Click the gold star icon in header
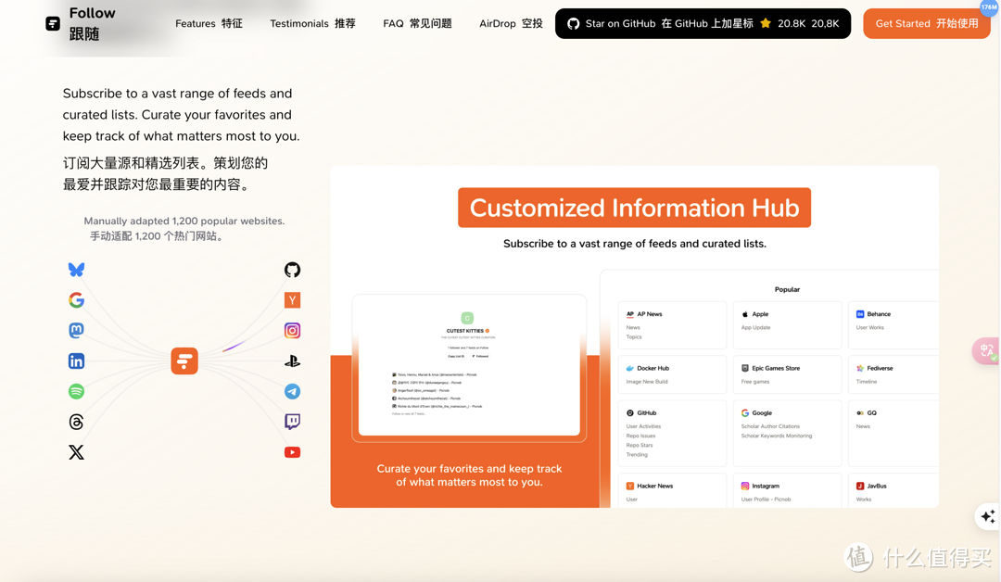Viewport: 1001px width, 582px height. (766, 23)
